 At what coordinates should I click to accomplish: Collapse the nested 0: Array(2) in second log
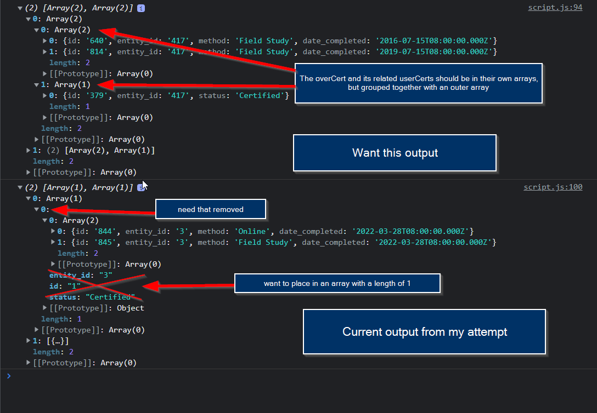click(44, 220)
